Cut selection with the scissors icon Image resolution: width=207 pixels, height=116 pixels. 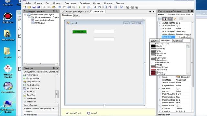44,7
